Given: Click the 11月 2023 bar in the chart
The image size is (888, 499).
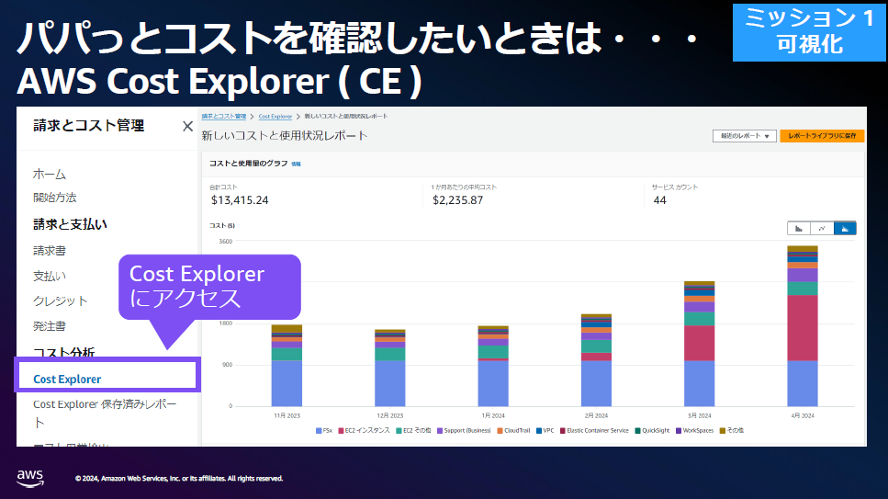Looking at the screenshot, I should coord(287,366).
